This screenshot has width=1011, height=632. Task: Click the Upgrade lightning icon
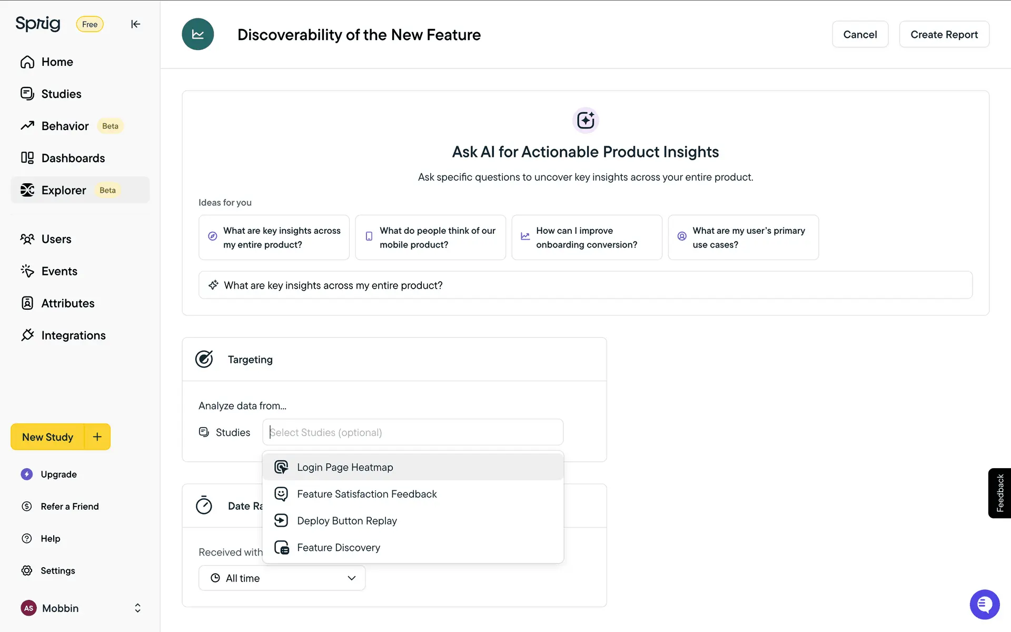(x=27, y=474)
